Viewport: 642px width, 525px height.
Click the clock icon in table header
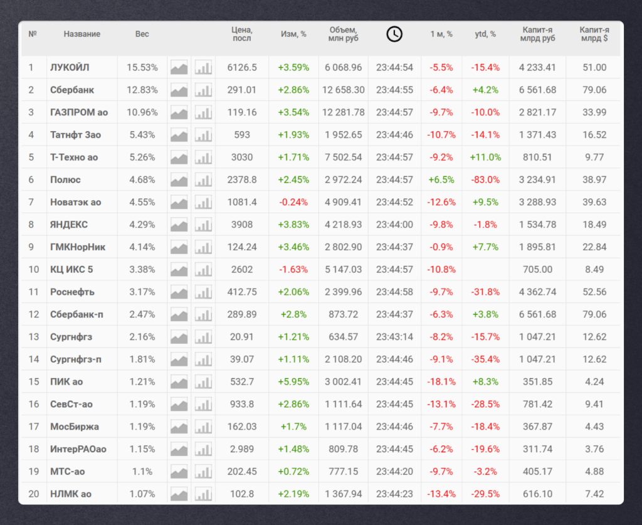pos(394,34)
